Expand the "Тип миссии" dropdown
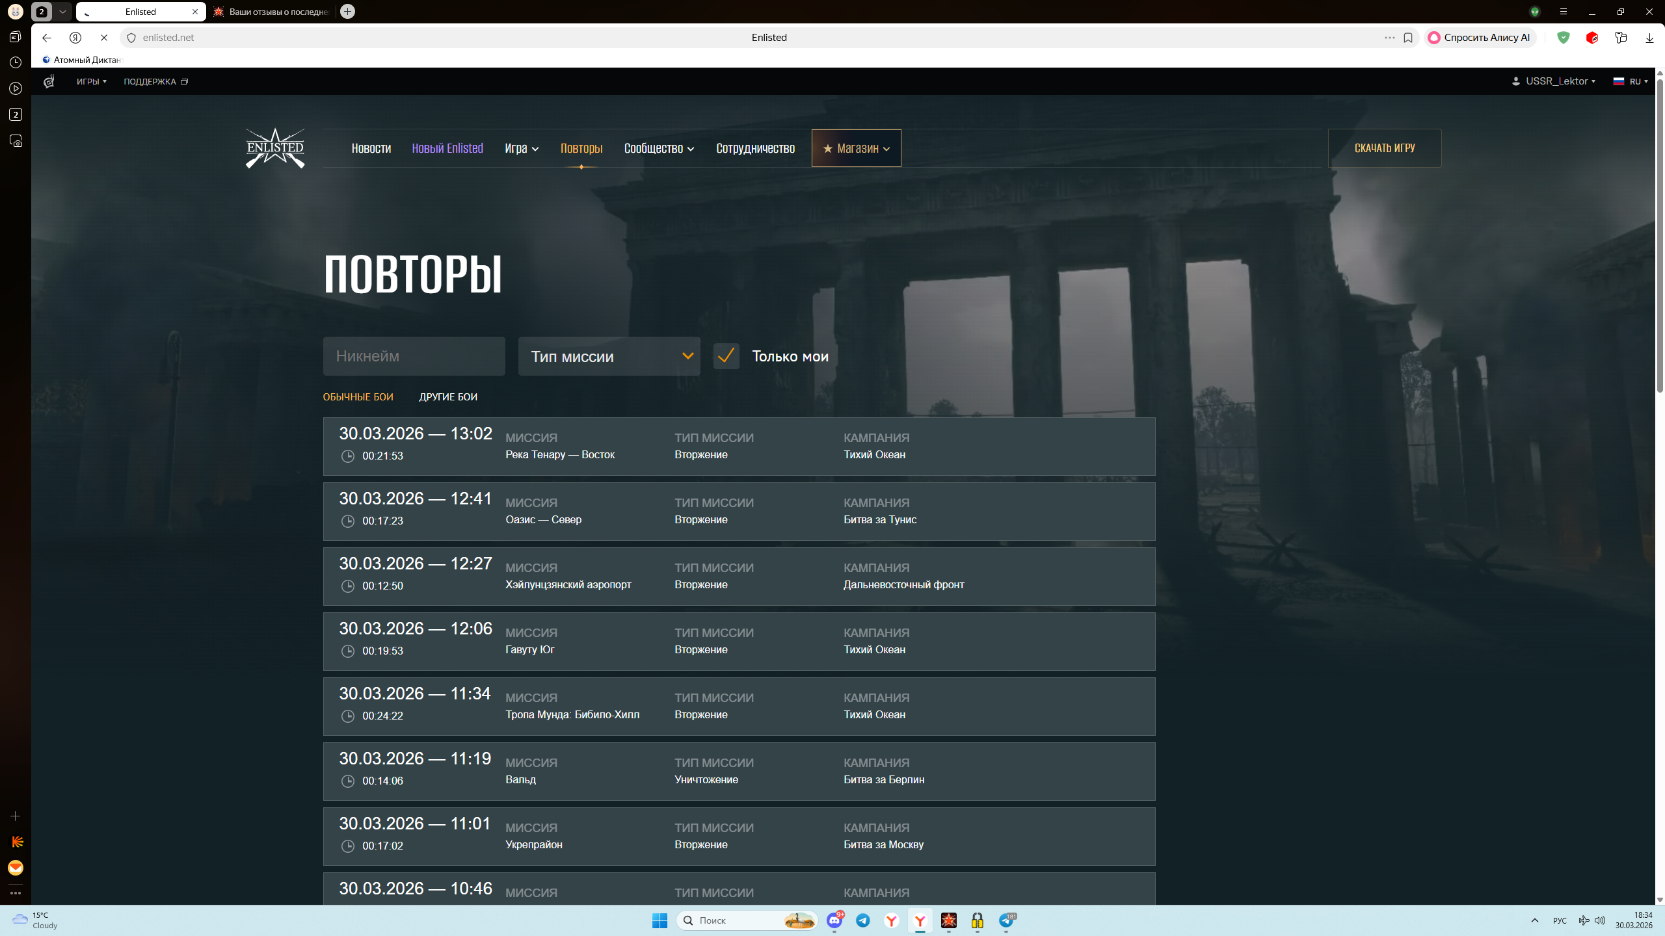Viewport: 1665px width, 936px height. point(609,356)
